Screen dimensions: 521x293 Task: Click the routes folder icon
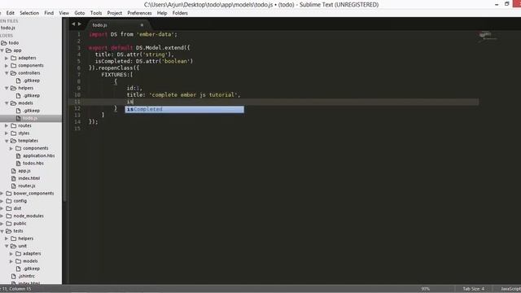point(13,125)
